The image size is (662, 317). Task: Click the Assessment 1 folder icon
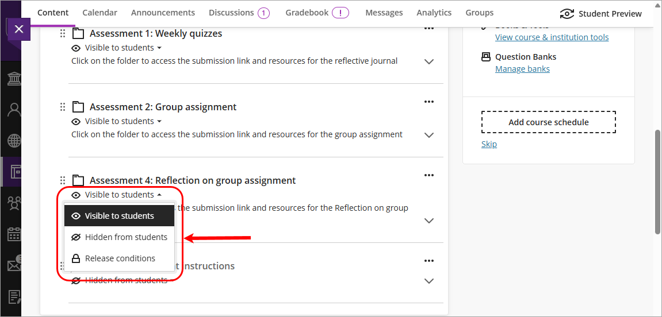pos(78,33)
